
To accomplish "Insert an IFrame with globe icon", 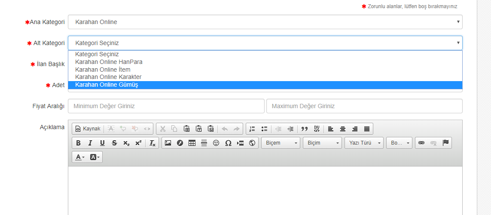I will pyautogui.click(x=253, y=143).
